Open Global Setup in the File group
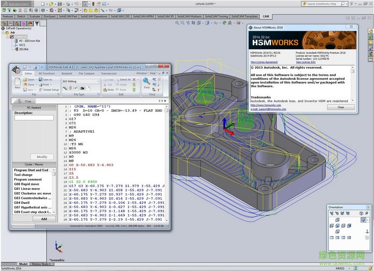The image size is (374, 271). click(x=50, y=90)
